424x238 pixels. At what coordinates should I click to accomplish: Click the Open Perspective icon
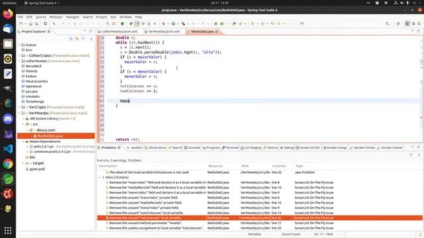[x=398, y=24]
